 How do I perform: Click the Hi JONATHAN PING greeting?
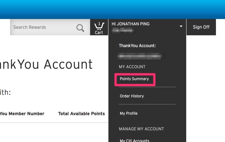click(130, 24)
